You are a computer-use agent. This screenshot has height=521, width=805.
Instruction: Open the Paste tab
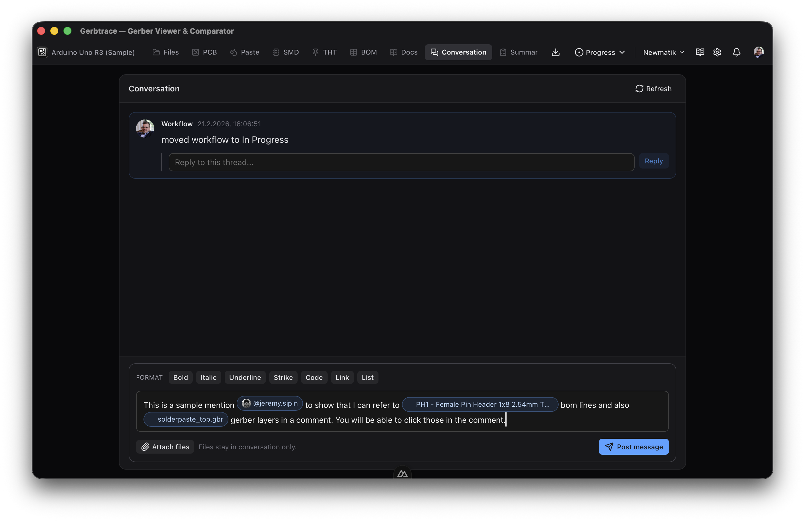[x=244, y=52]
